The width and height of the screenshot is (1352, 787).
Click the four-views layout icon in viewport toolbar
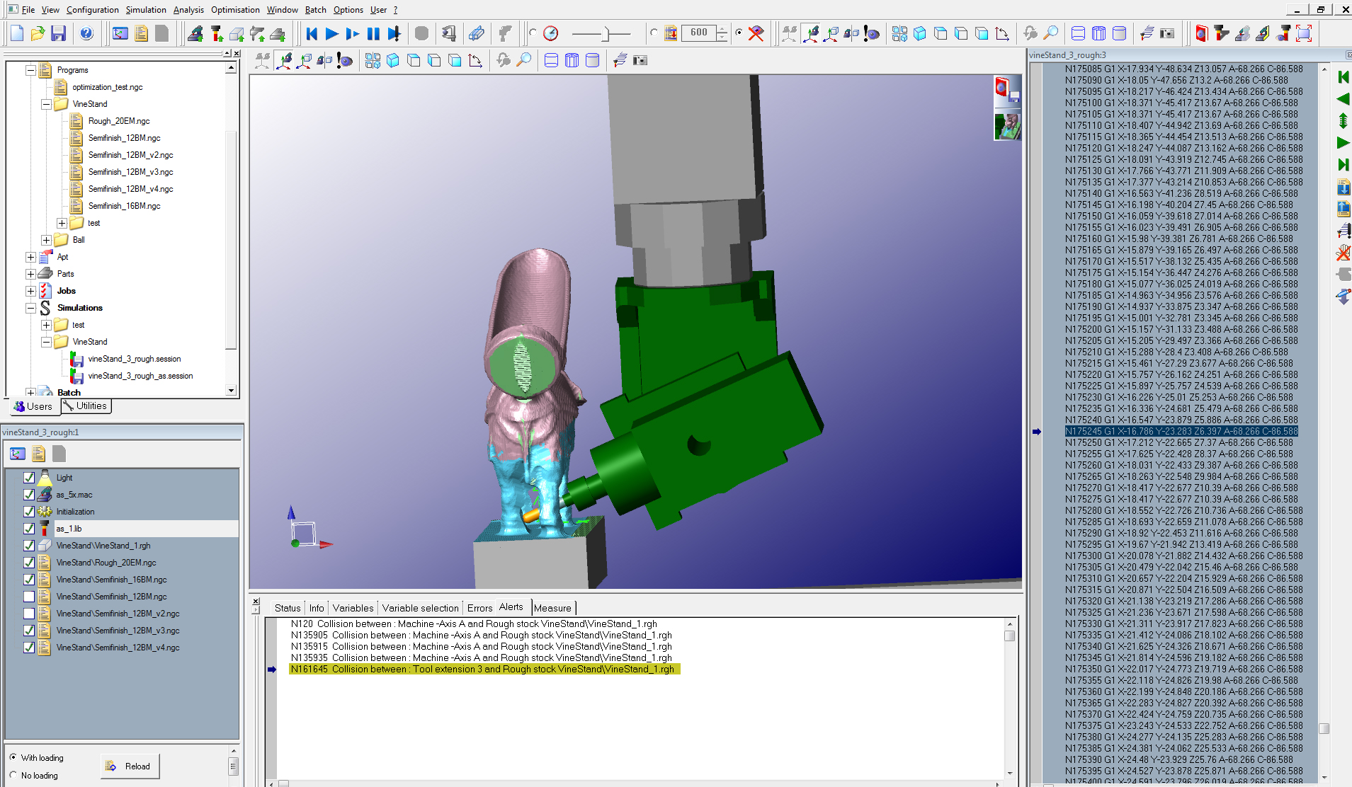tap(373, 60)
